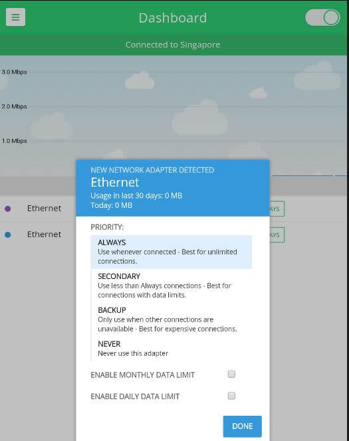Click the 1.0 Mbps graph axis label

coord(14,141)
